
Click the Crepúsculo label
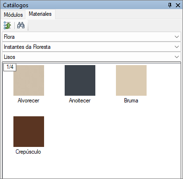28,152
